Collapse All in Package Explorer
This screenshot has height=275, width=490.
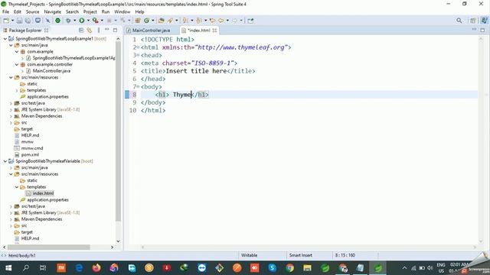(81, 31)
